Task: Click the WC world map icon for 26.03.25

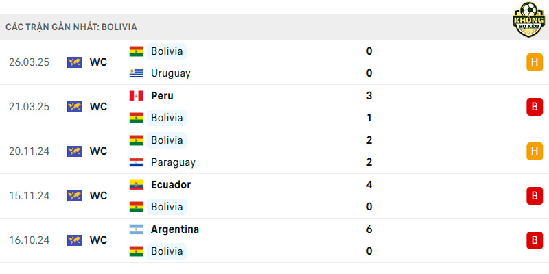Action: 75,62
